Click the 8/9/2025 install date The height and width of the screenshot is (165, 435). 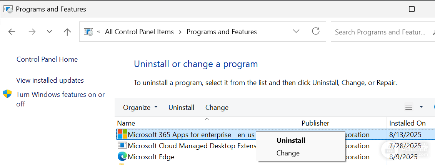pyautogui.click(x=403, y=157)
